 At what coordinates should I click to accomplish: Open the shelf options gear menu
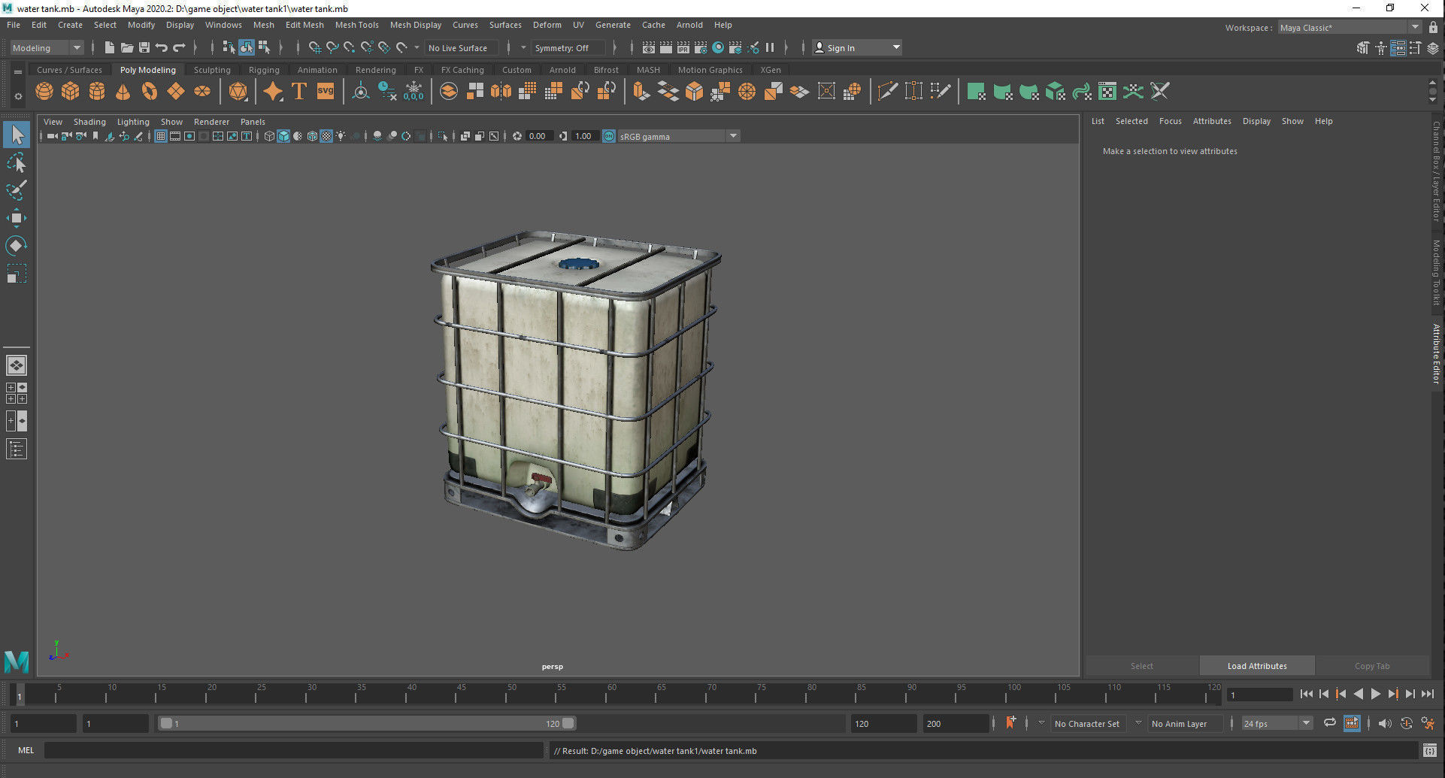[17, 96]
